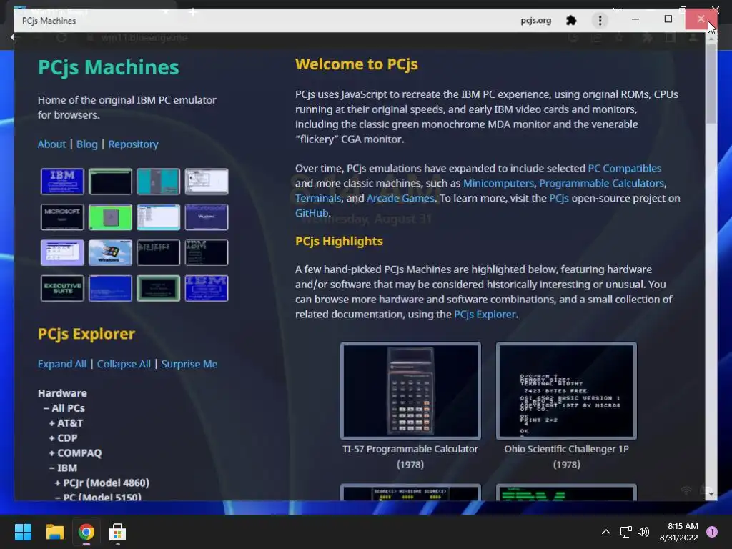The height and width of the screenshot is (549, 732).
Task: Click the PCjs Machines site title
Action: click(109, 67)
